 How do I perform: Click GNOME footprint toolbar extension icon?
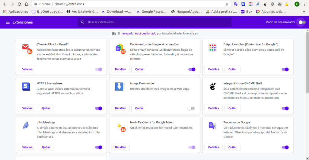point(265,4)
